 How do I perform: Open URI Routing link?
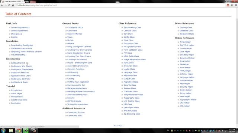(73, 72)
